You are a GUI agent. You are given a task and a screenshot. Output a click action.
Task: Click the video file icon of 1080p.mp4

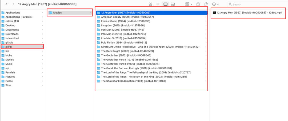[x=214, y=13]
